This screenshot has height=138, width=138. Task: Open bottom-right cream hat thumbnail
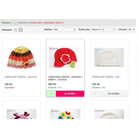click(109, 114)
